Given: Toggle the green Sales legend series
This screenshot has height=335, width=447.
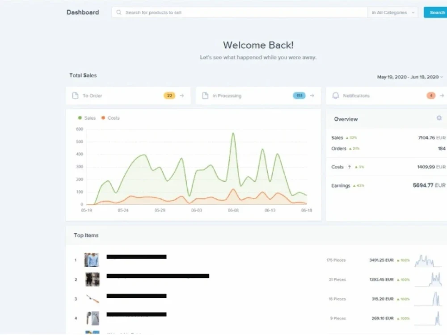Looking at the screenshot, I should [87, 118].
